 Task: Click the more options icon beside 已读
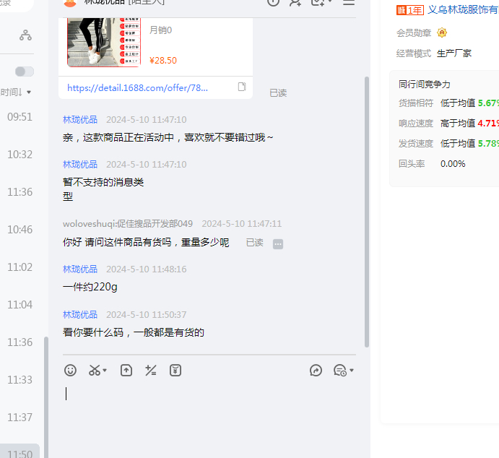[278, 244]
